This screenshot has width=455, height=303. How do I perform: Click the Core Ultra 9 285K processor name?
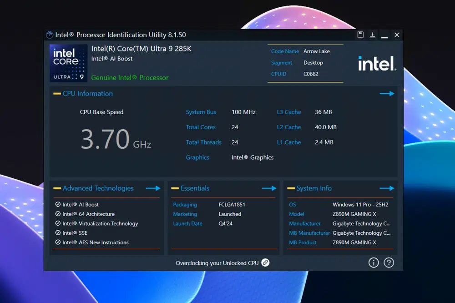point(142,49)
